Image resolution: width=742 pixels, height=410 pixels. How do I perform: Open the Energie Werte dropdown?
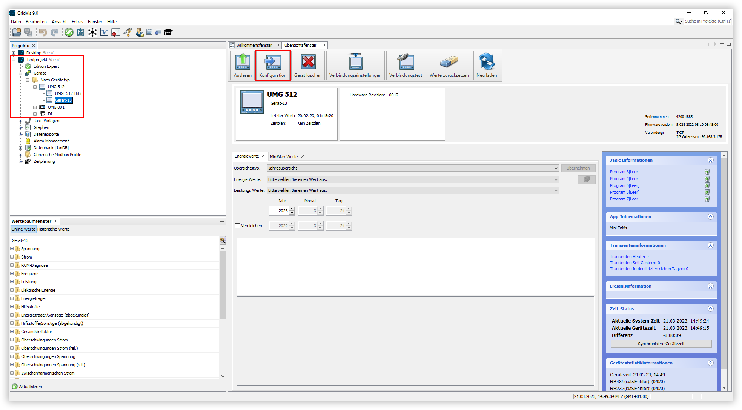[556, 179]
